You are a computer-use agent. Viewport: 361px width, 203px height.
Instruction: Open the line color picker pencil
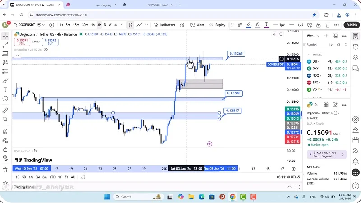pyautogui.click(x=249, y=25)
